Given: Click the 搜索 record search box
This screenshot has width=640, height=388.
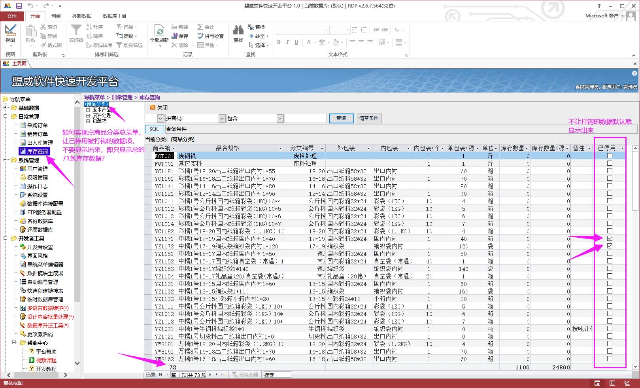Looking at the screenshot, I should pyautogui.click(x=277, y=375).
